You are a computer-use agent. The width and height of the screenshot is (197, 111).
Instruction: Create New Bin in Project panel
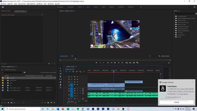[x=48, y=103]
